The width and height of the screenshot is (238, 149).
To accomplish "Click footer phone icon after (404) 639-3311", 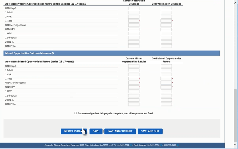I will point(131,145).
